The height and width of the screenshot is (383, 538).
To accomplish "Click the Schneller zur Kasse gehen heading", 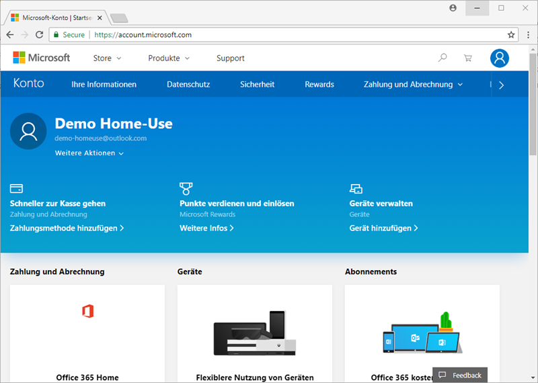I will [x=58, y=204].
